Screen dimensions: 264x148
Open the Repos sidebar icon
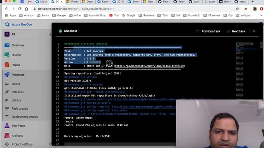tap(7, 65)
